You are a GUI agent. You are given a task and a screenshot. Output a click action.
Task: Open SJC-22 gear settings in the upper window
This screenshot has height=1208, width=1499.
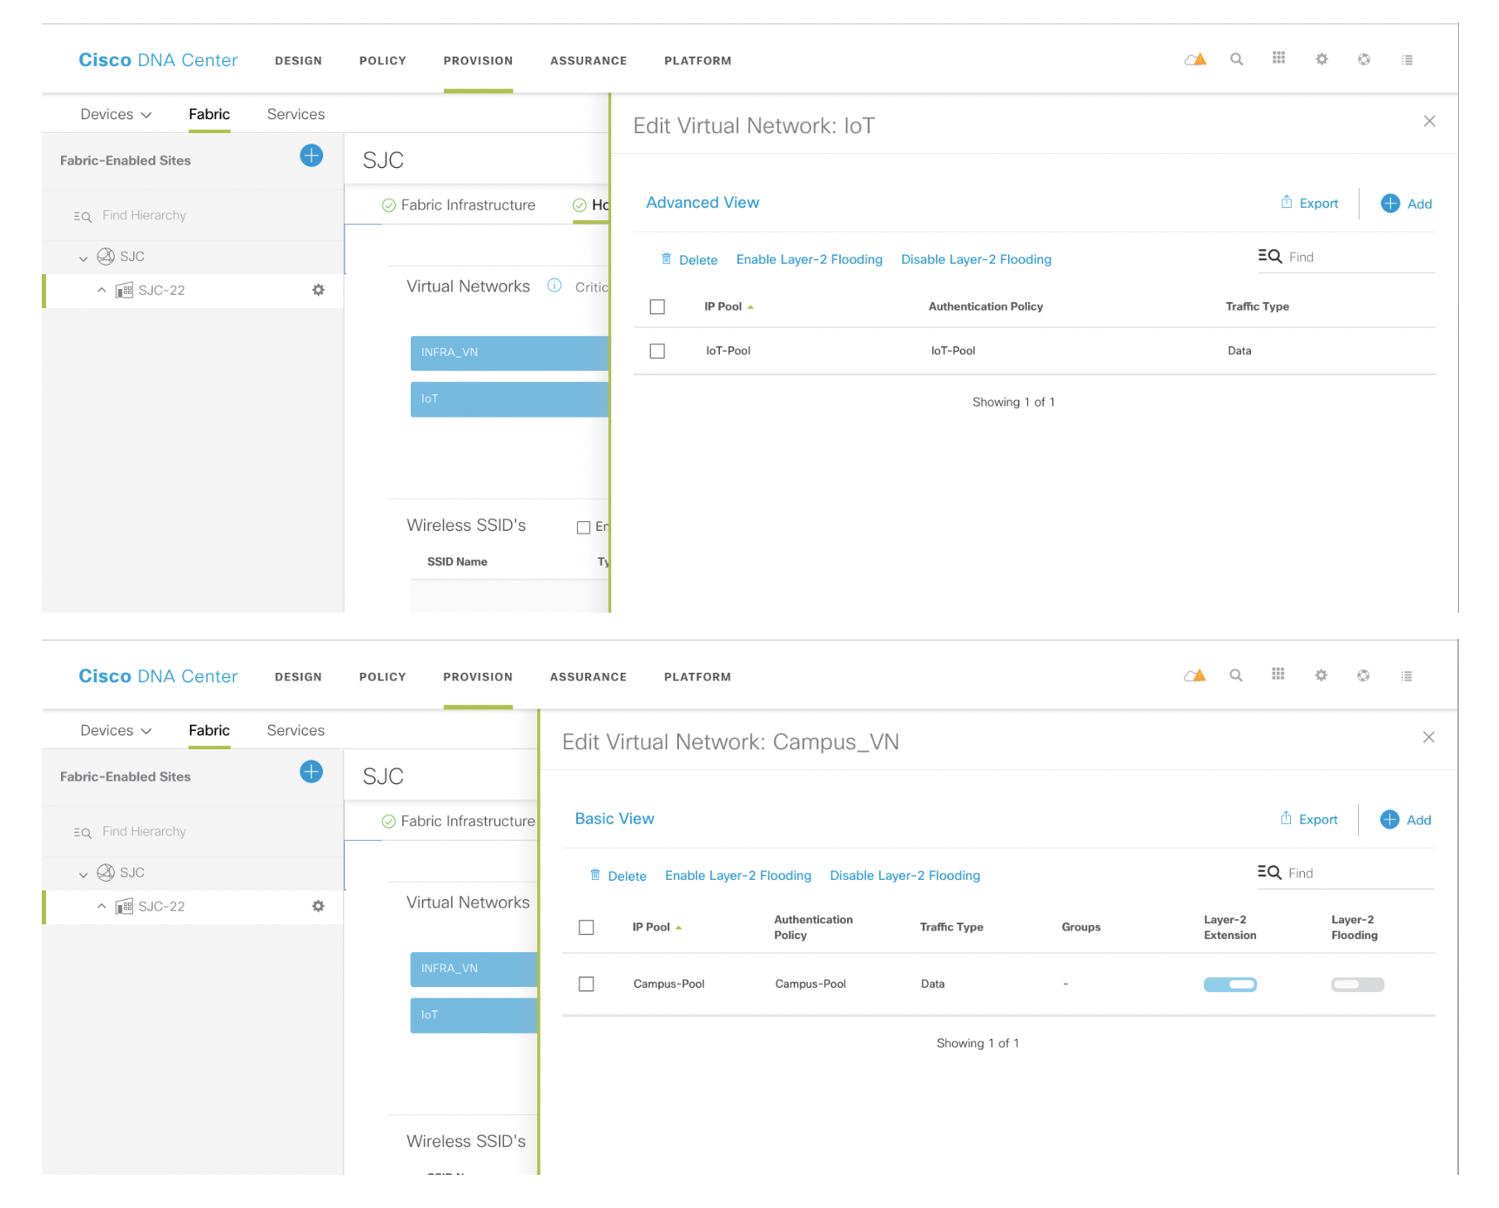319,291
